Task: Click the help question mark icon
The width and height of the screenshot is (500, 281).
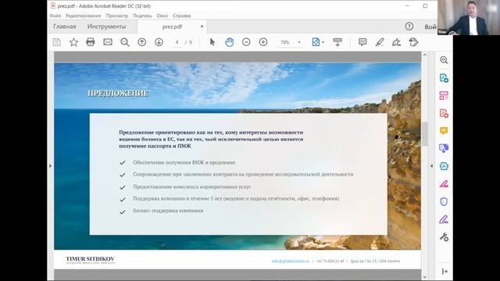Action: point(409,27)
